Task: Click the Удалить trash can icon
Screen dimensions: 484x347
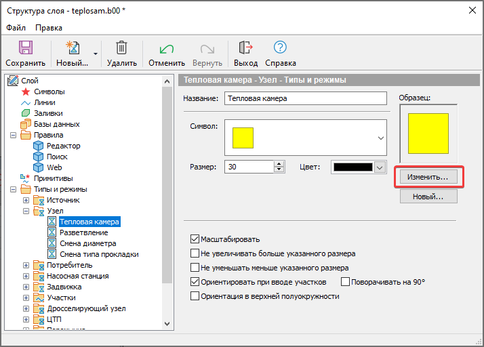Action: point(121,48)
